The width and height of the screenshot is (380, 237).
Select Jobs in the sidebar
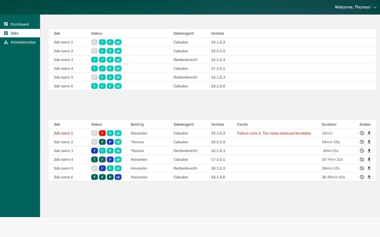tap(20, 33)
